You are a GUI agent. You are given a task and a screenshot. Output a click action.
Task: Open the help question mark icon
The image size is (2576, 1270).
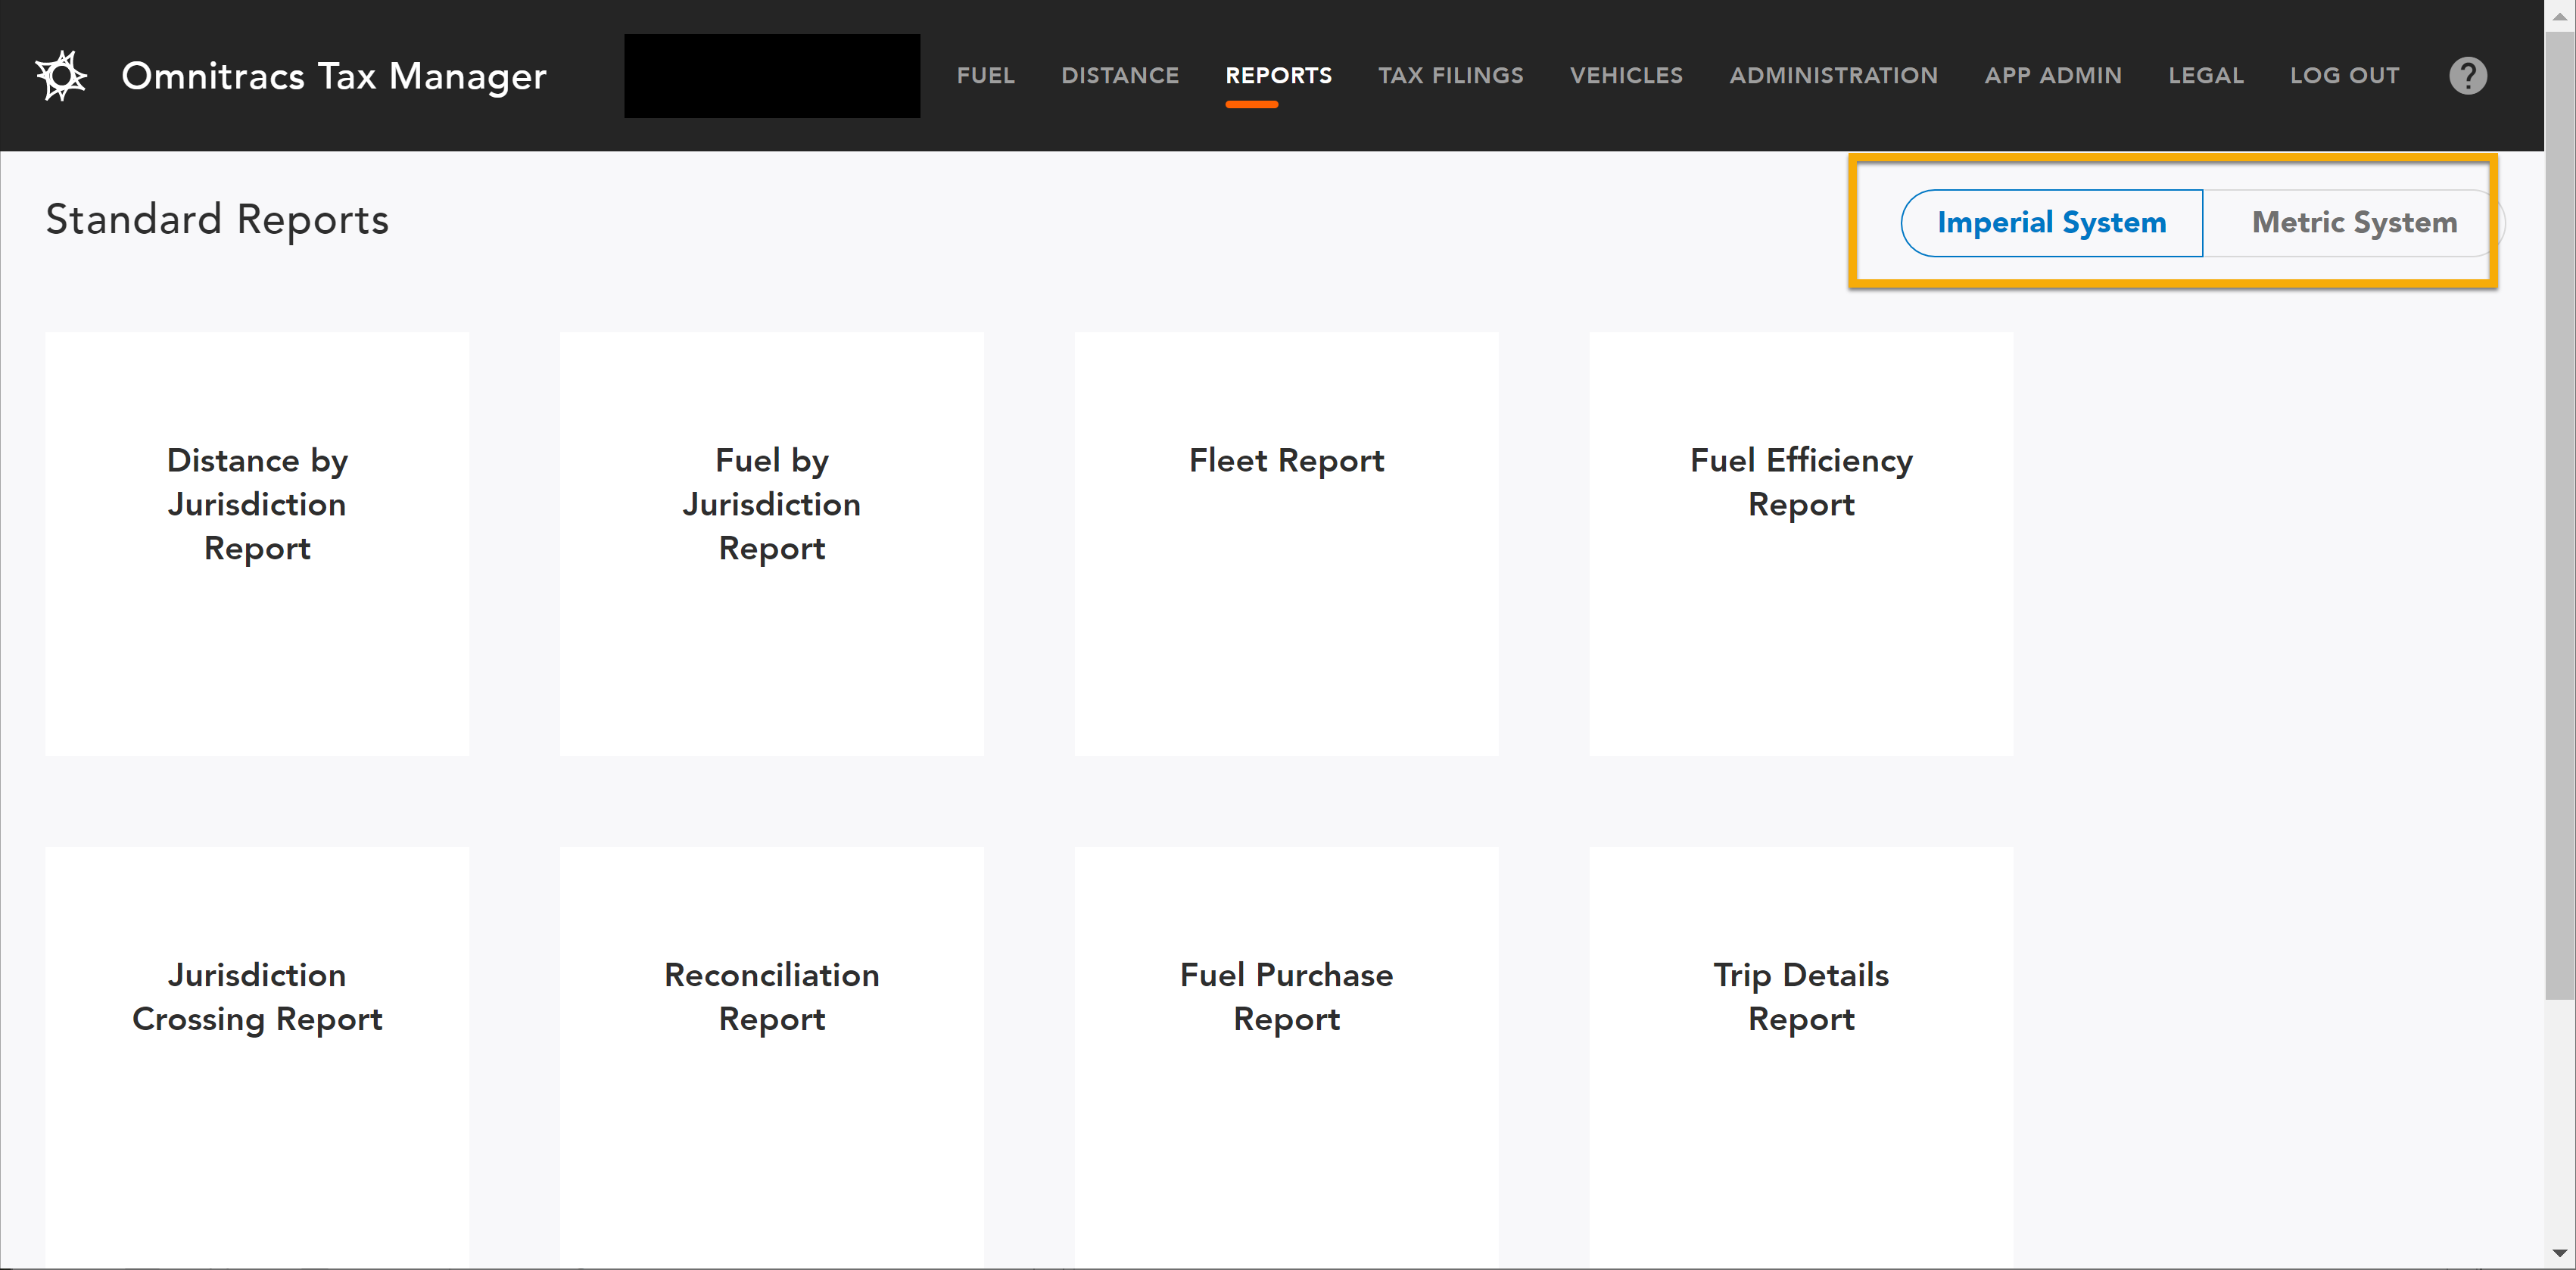(x=2466, y=76)
